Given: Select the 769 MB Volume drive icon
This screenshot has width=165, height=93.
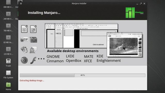Looking at the screenshot, I should point(8,26).
